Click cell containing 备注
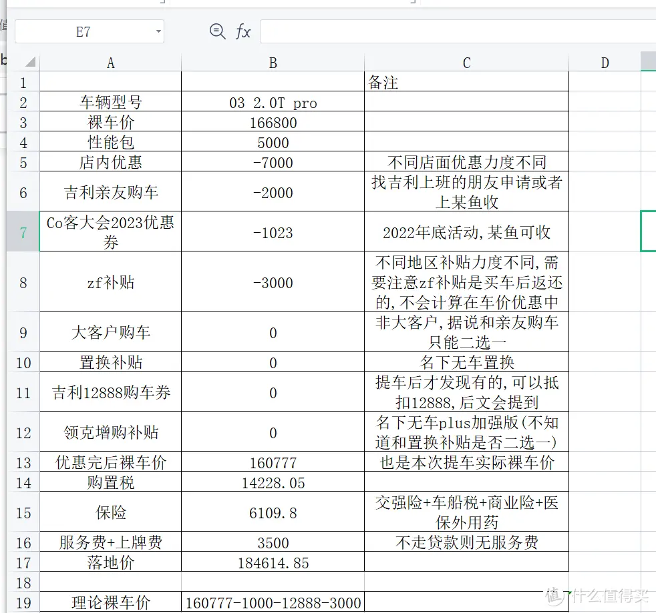656x613 pixels. pos(466,81)
